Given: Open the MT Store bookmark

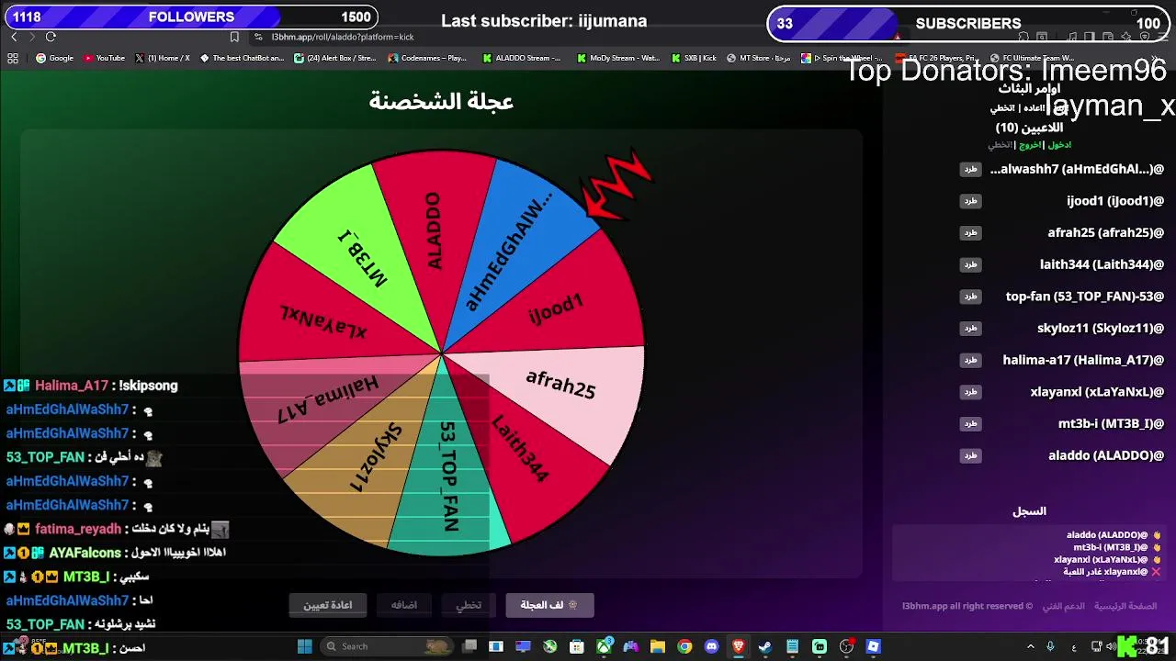Looking at the screenshot, I should pos(758,58).
